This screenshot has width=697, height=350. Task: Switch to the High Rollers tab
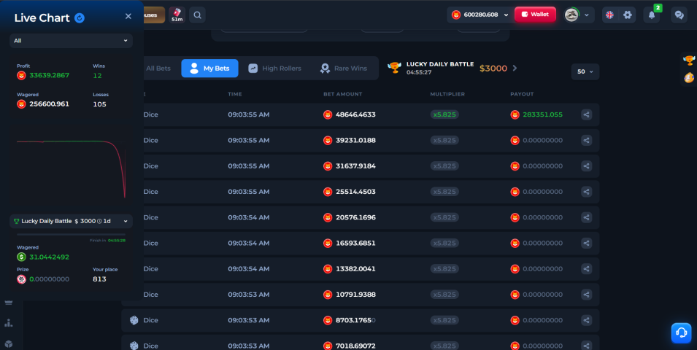(x=274, y=69)
